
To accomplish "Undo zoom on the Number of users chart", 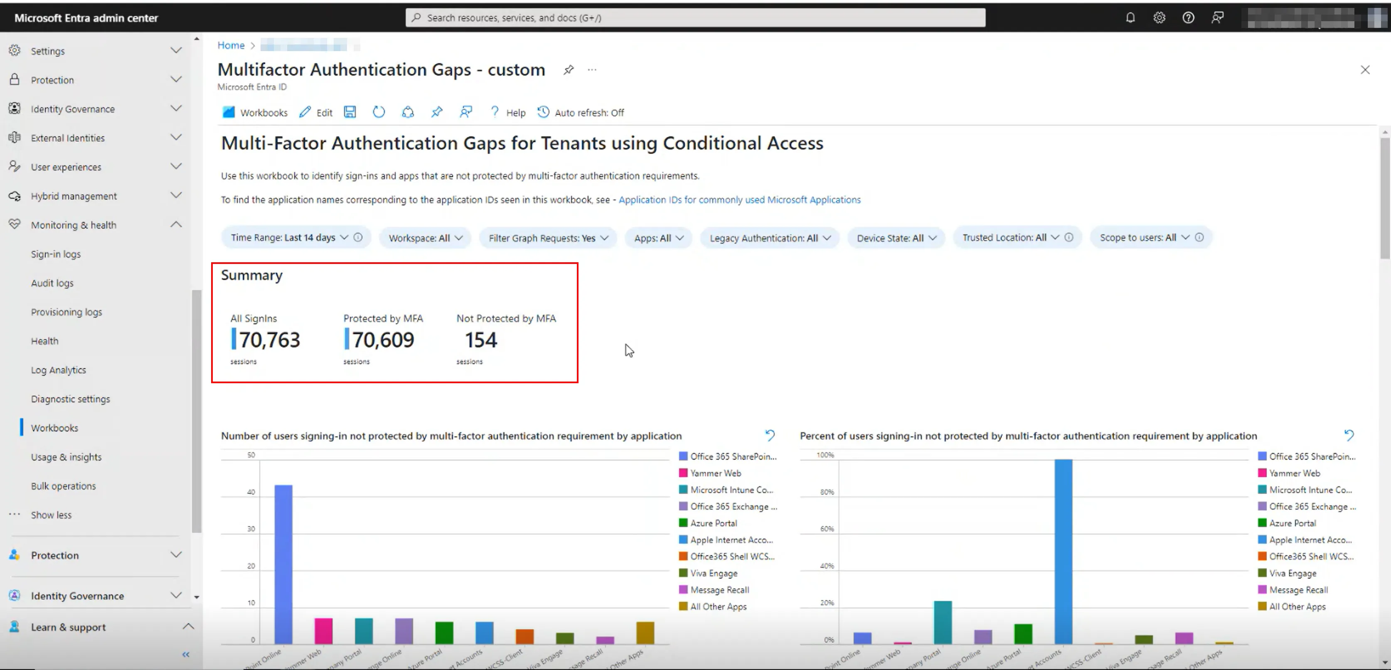I will 770,435.
